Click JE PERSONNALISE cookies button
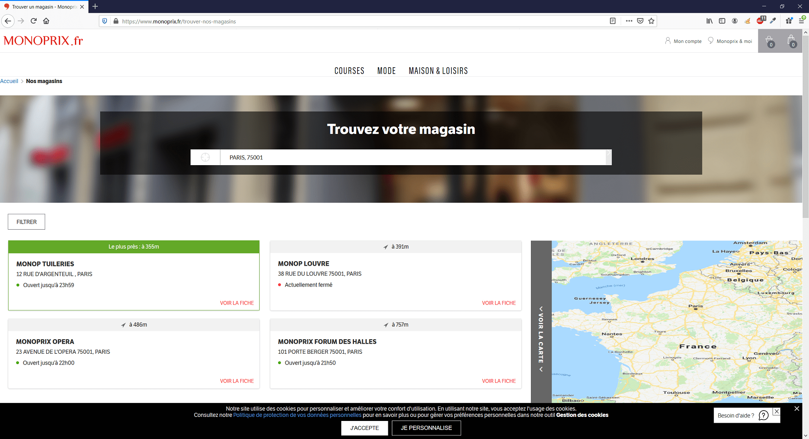Image resolution: width=809 pixels, height=439 pixels. coord(427,428)
